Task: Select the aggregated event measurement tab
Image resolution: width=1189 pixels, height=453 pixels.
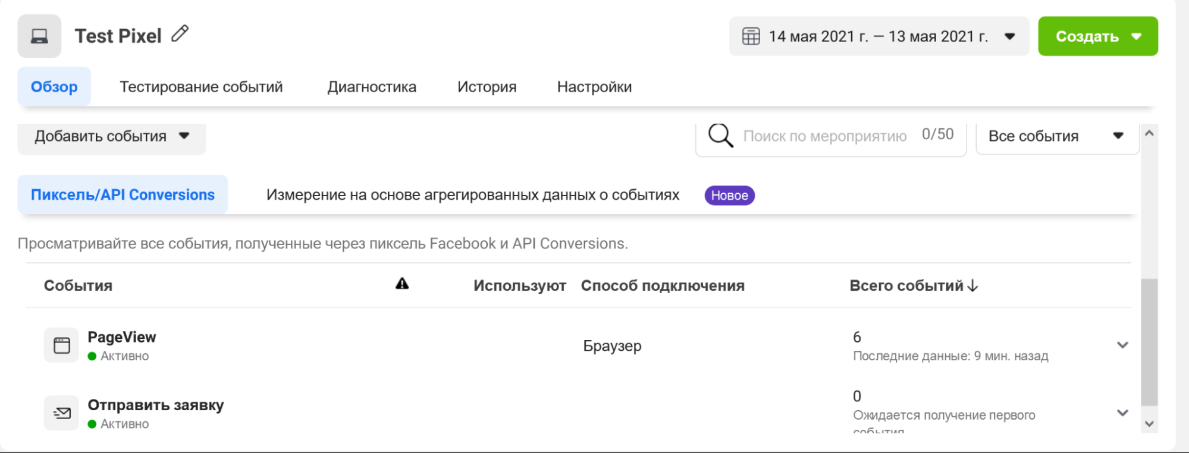Action: point(473,195)
